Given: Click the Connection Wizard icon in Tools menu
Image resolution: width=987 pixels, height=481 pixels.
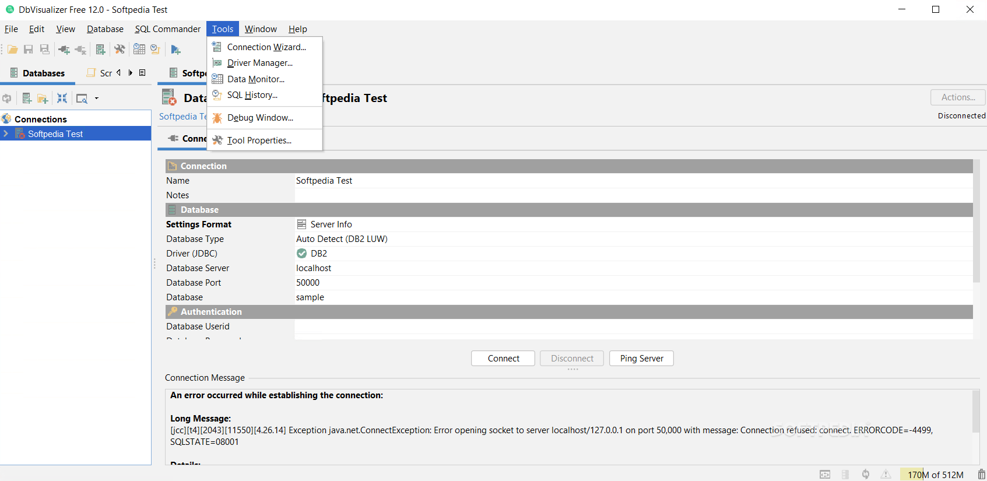Looking at the screenshot, I should click(x=217, y=47).
